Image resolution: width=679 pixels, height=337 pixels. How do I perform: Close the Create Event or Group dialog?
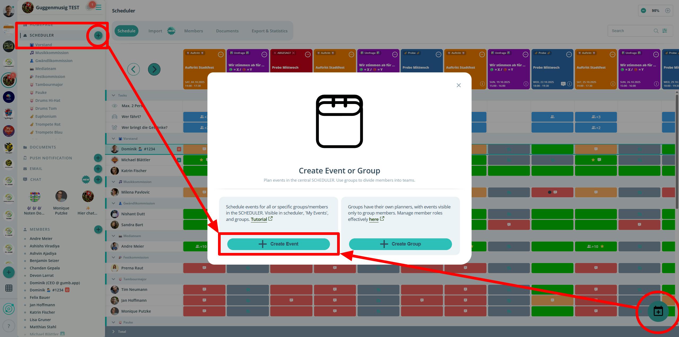click(459, 85)
